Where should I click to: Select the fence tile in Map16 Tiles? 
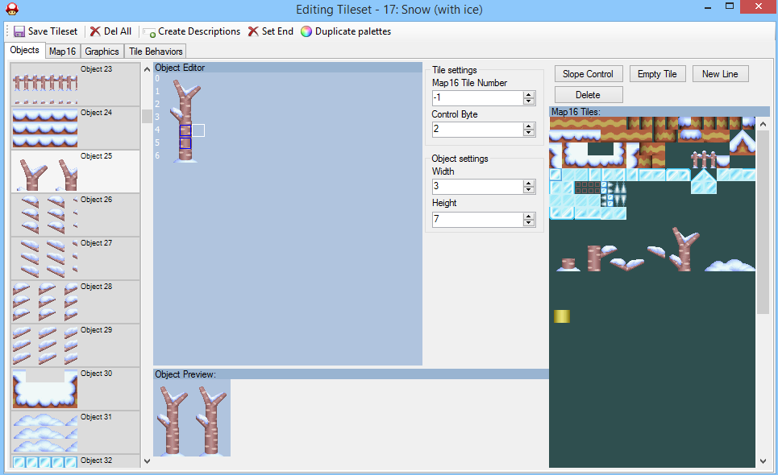pyautogui.click(x=704, y=160)
